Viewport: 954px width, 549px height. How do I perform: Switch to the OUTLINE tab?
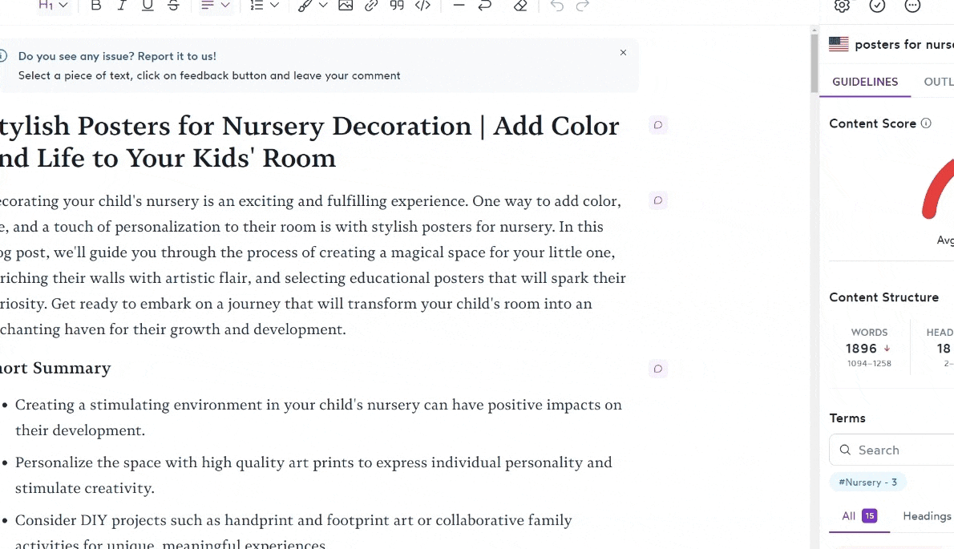[x=939, y=82]
